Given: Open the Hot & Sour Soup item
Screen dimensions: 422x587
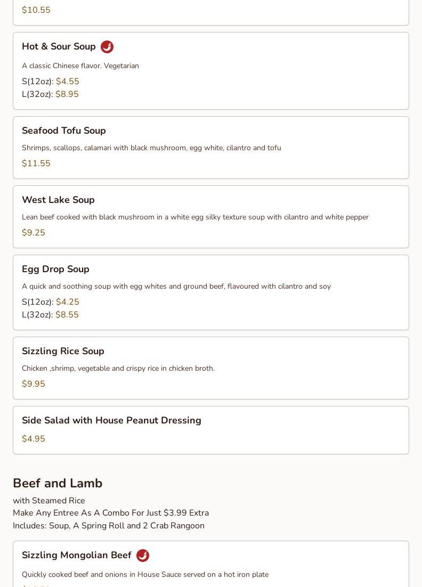Looking at the screenshot, I should 59,47.
